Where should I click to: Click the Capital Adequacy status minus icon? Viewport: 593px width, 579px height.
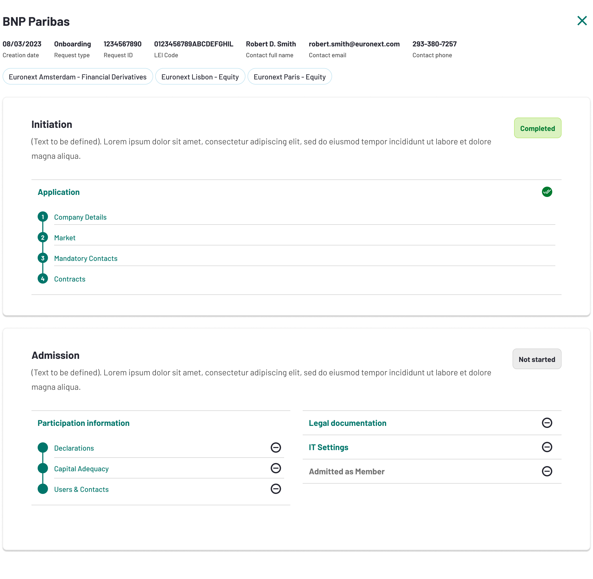pos(276,468)
